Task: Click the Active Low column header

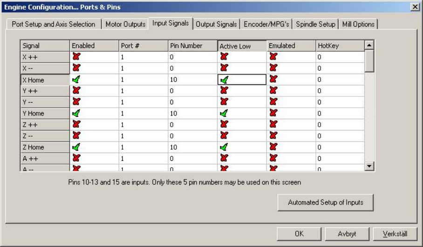Action: point(242,46)
